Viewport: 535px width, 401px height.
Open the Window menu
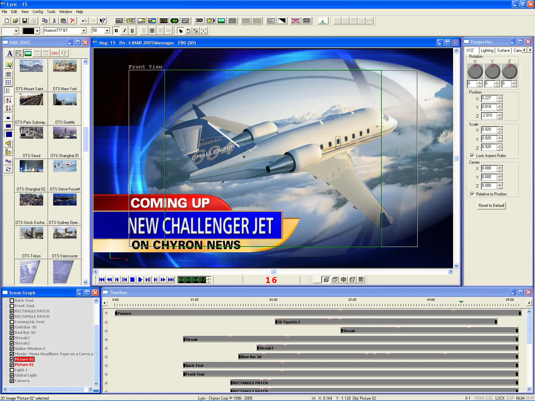pos(66,12)
